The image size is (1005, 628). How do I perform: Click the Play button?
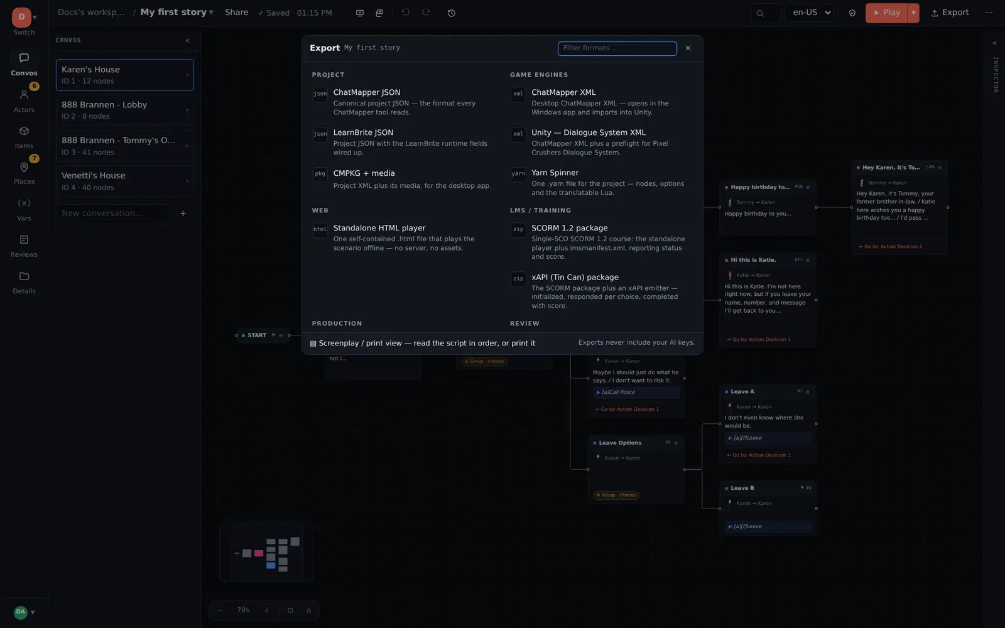[x=887, y=13]
